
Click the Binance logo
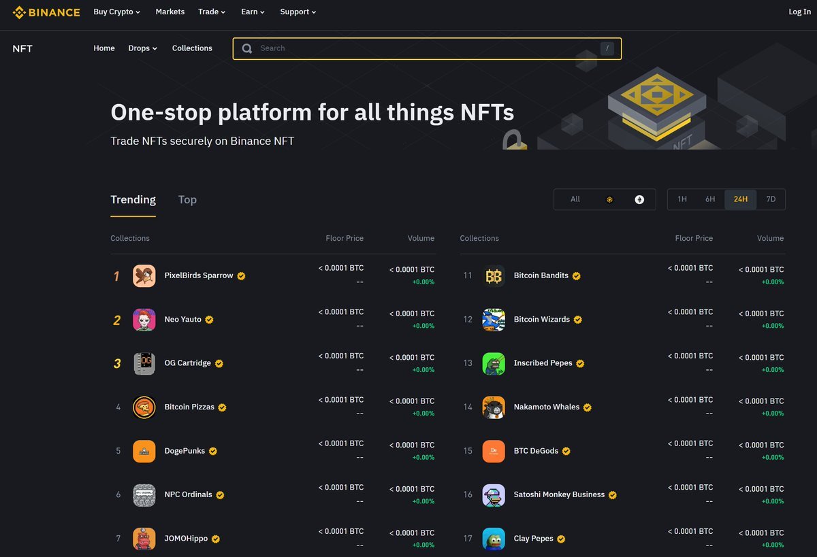point(46,12)
